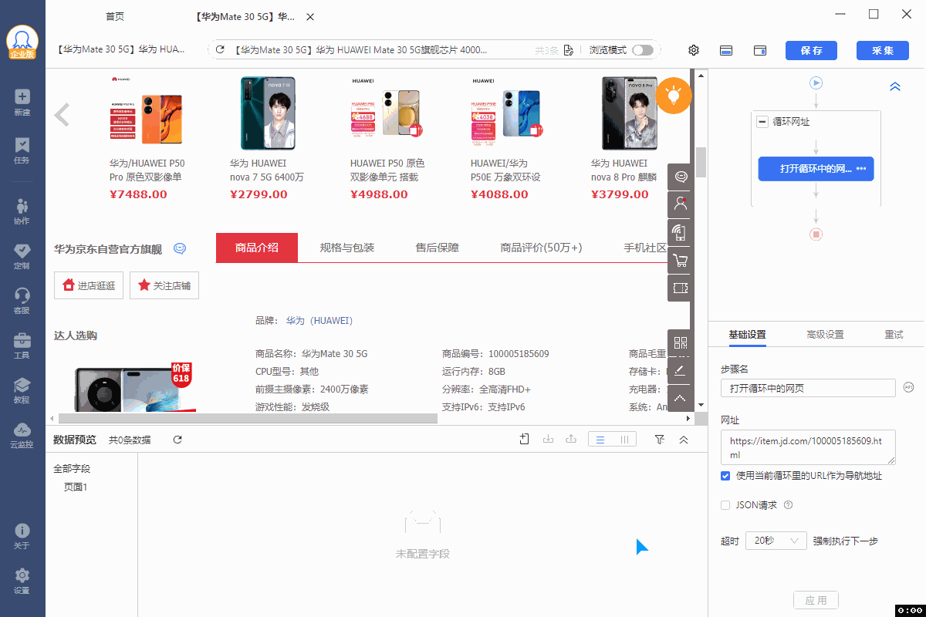Image resolution: width=926 pixels, height=617 pixels.
Task: Open the gear settings icon in top toolbar
Action: (x=694, y=50)
